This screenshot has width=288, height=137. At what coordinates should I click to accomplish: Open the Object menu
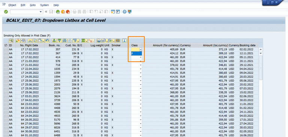coord(12,5)
